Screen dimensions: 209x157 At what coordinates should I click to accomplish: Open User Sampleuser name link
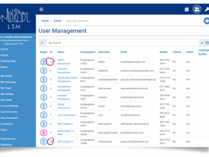[66, 115]
